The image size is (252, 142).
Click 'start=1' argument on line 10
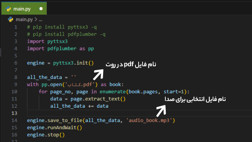click(x=174, y=92)
